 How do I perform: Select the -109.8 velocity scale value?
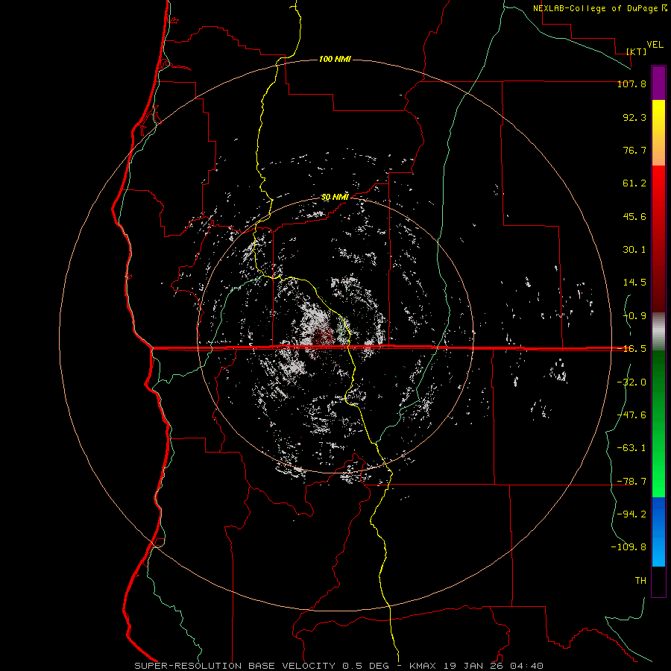coord(629,547)
